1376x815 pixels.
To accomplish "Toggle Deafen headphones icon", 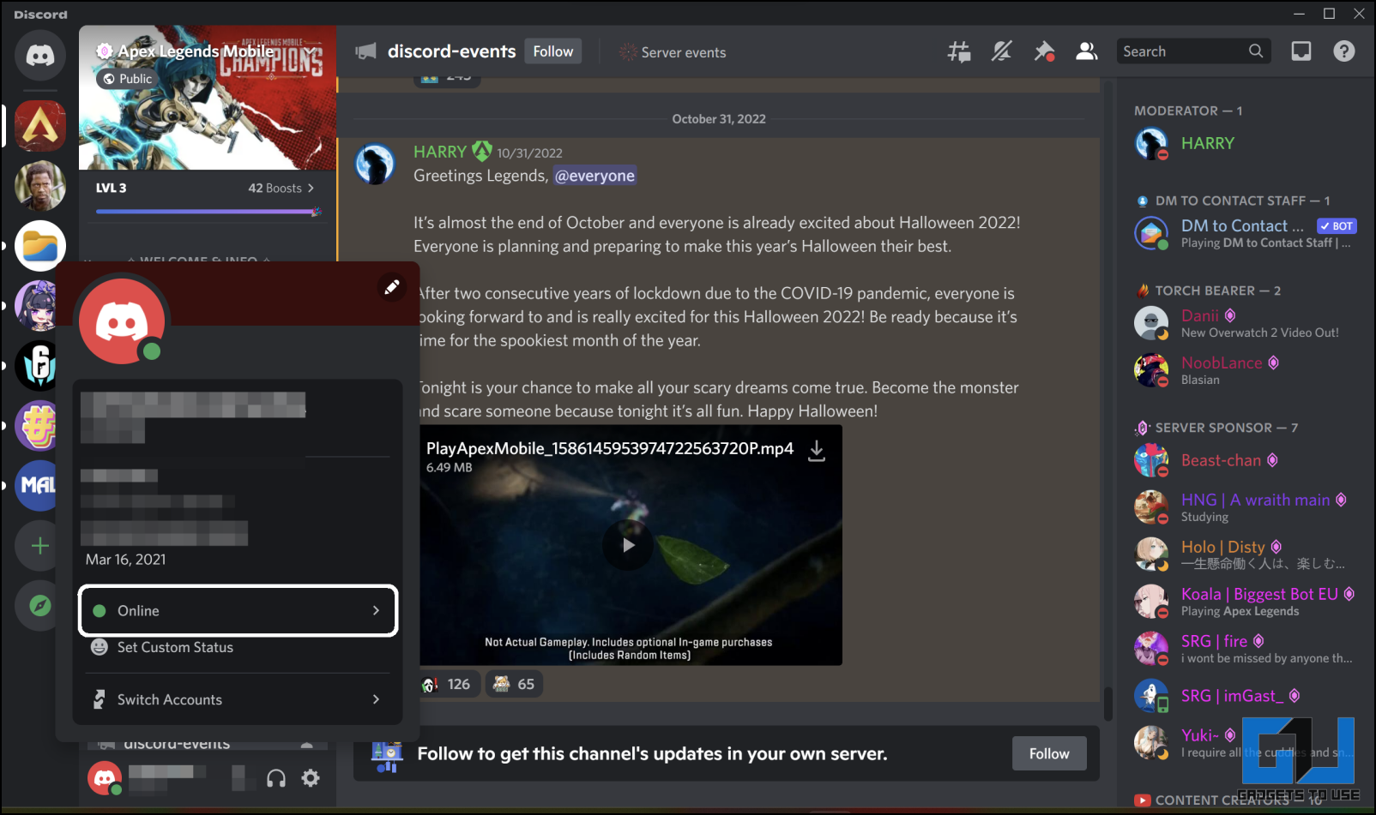I will [276, 778].
